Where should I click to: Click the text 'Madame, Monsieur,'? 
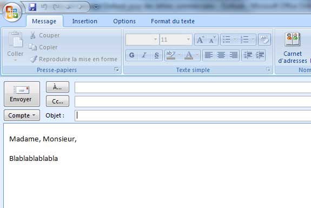[x=43, y=139]
